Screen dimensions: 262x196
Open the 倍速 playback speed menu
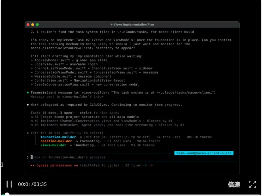coord(234,185)
